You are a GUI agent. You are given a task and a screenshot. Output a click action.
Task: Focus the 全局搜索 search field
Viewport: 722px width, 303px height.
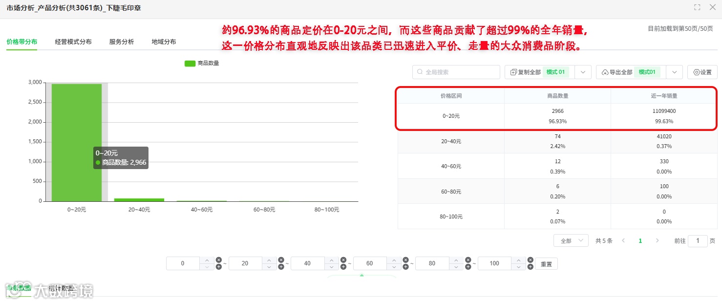point(456,72)
